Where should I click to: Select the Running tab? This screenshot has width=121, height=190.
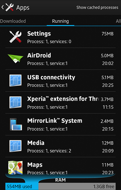click(x=60, y=21)
